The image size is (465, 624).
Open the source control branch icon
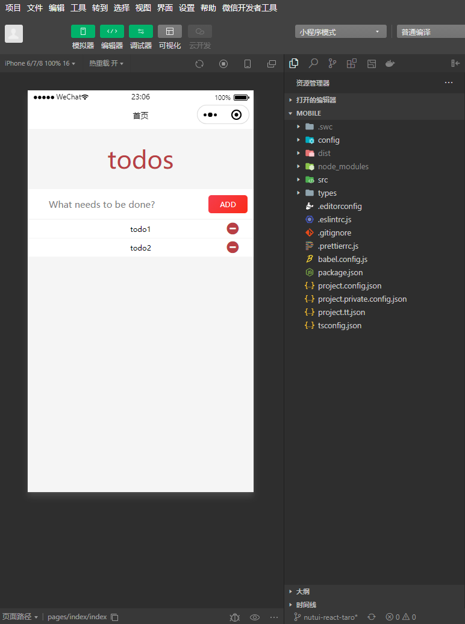[x=332, y=63]
